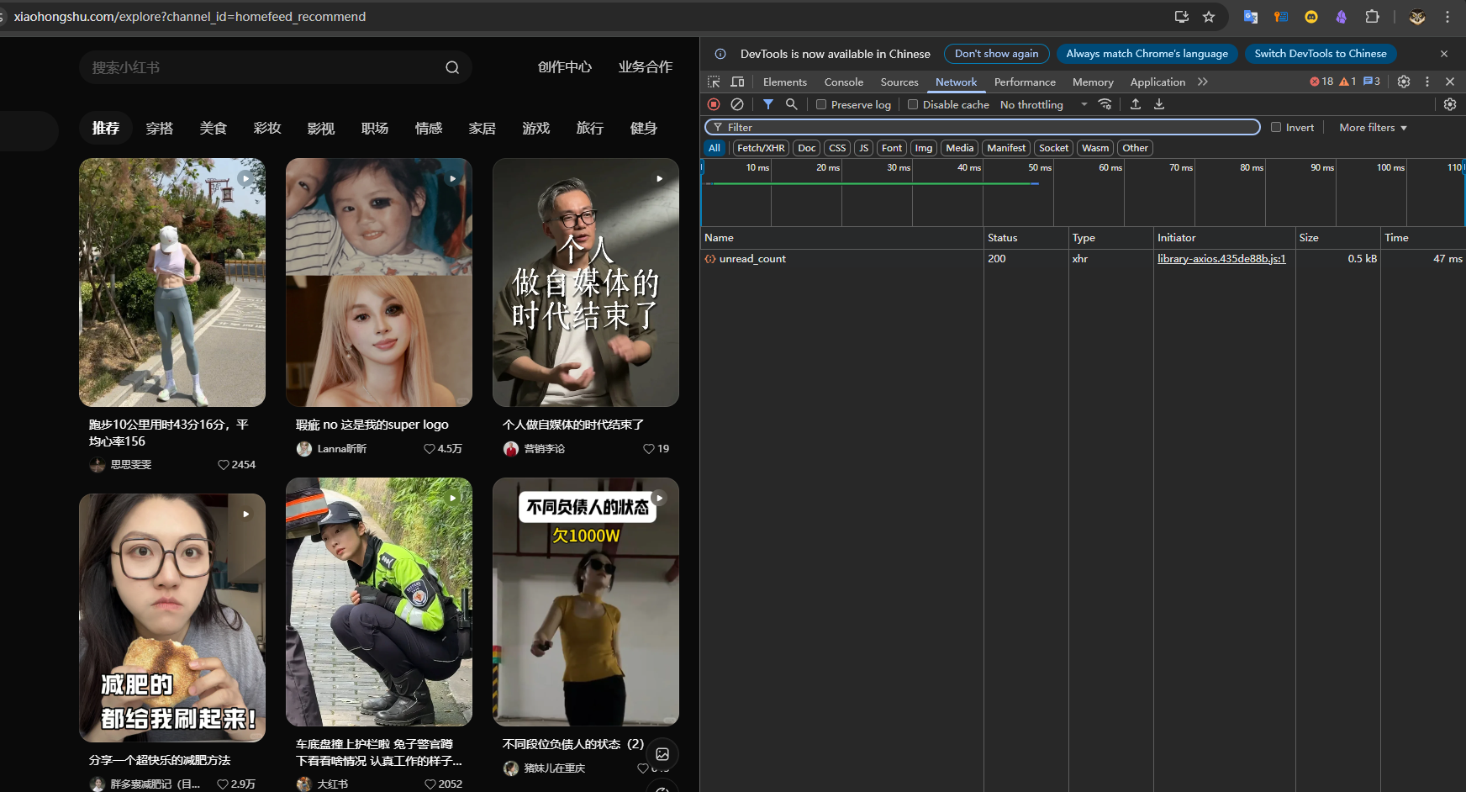Open the network search magnifier icon
The height and width of the screenshot is (792, 1466).
pos(791,104)
